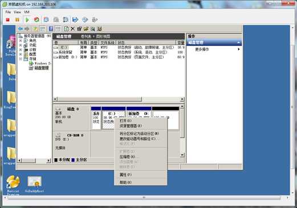Screen dimensions: 297x208
Task: Click the last disk settings toolbar icon
Action: (99, 29)
